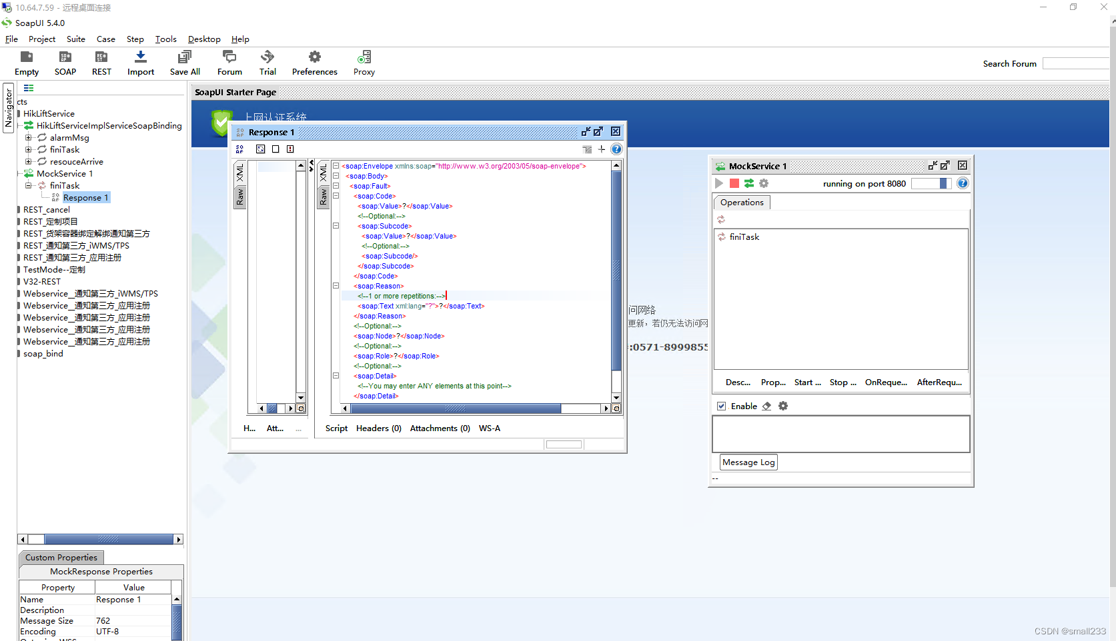Open the Desktop menu

(x=204, y=39)
